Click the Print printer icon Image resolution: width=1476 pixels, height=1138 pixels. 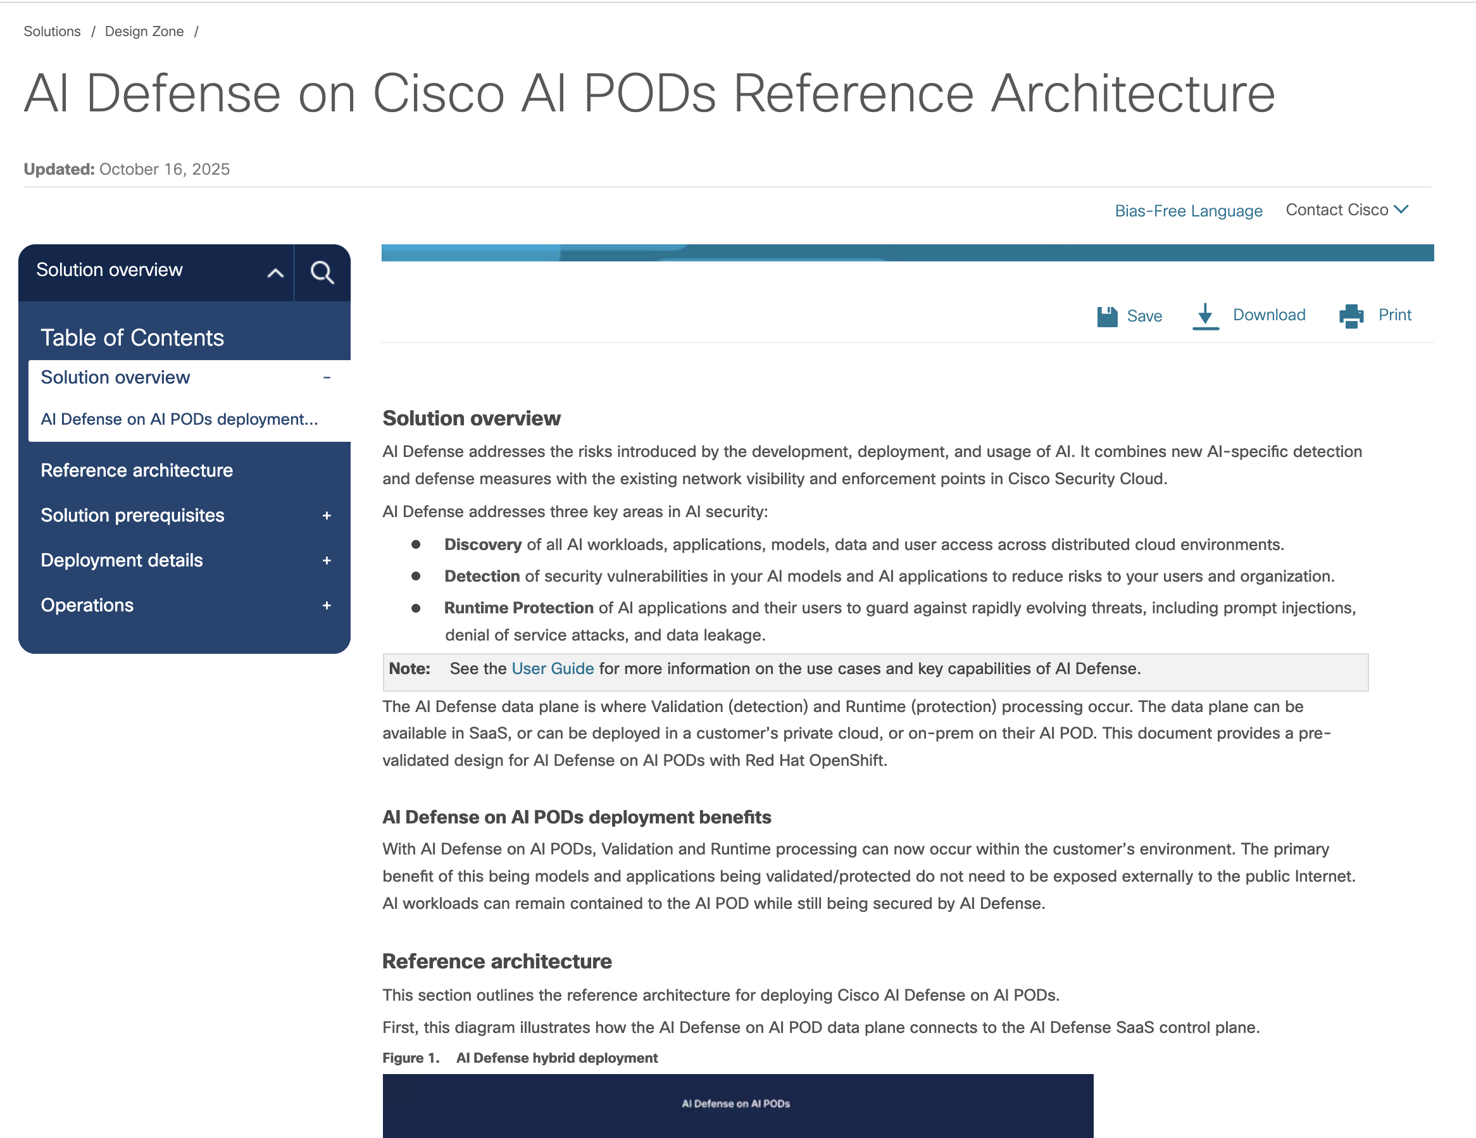[x=1351, y=316]
